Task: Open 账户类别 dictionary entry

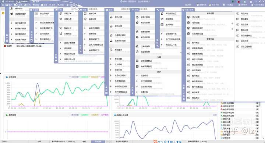Action: tap(195, 43)
